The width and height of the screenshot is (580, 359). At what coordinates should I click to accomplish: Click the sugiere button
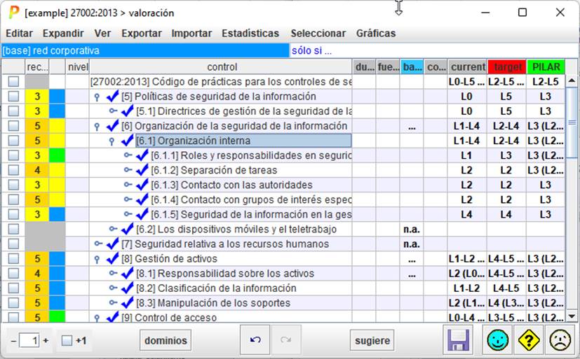point(372,340)
